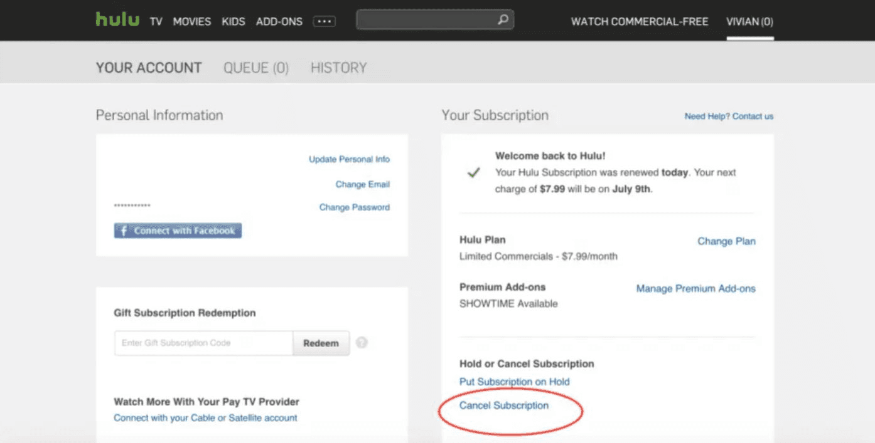This screenshot has width=875, height=443.
Task: Click 'SHOWTIME Available' text
Action: (508, 303)
